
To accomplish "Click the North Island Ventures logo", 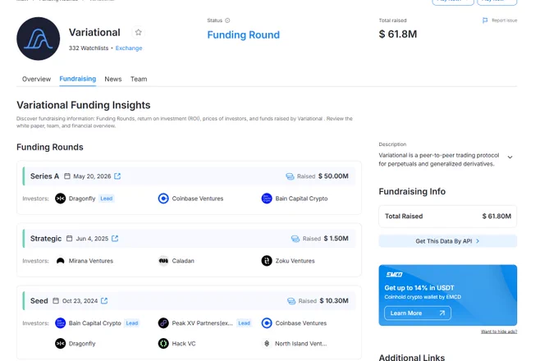I will (x=267, y=344).
